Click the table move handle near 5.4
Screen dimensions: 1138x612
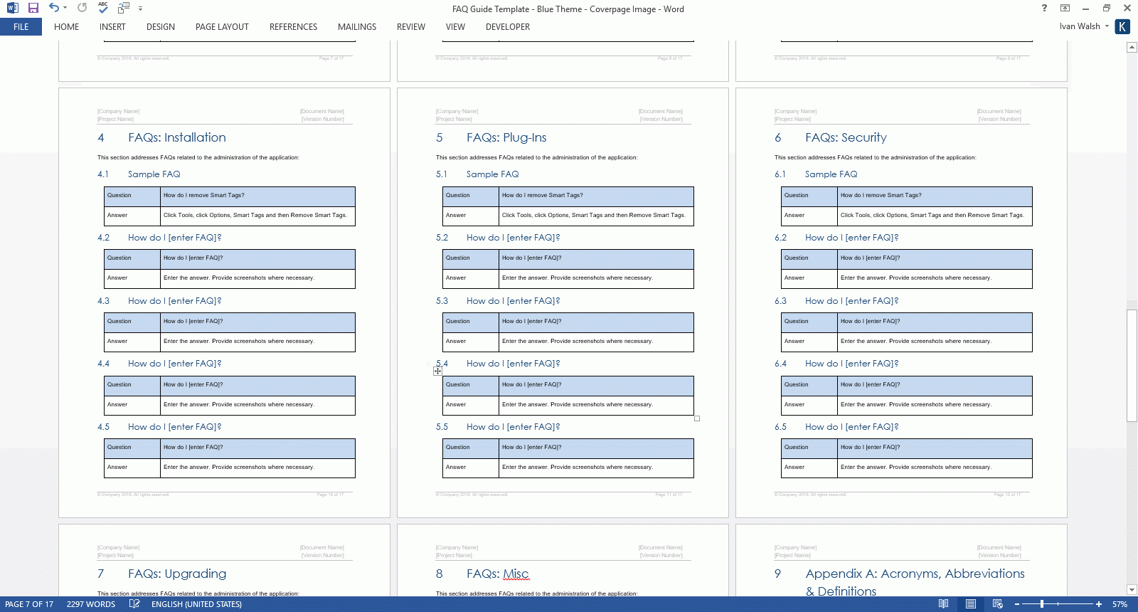pyautogui.click(x=437, y=371)
